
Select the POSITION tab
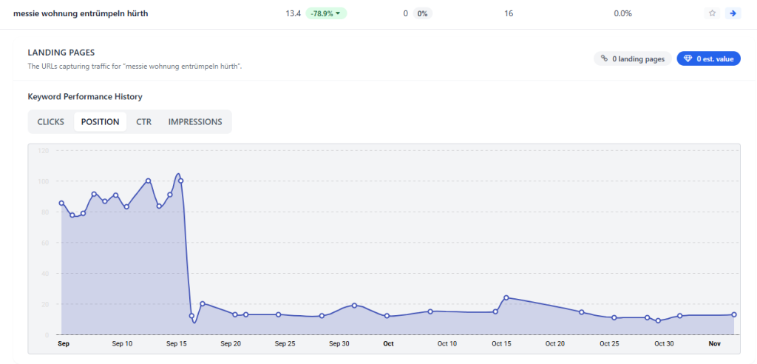[100, 121]
